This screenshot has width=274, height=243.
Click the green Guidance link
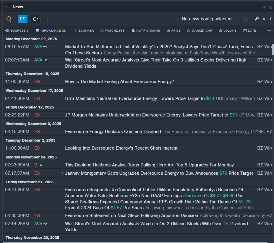point(192,196)
